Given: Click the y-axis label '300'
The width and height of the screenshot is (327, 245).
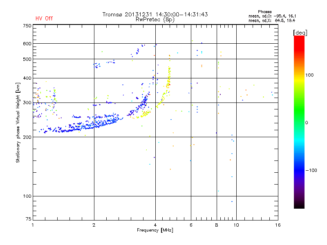Looking at the screenshot, I should pyautogui.click(x=27, y=103).
